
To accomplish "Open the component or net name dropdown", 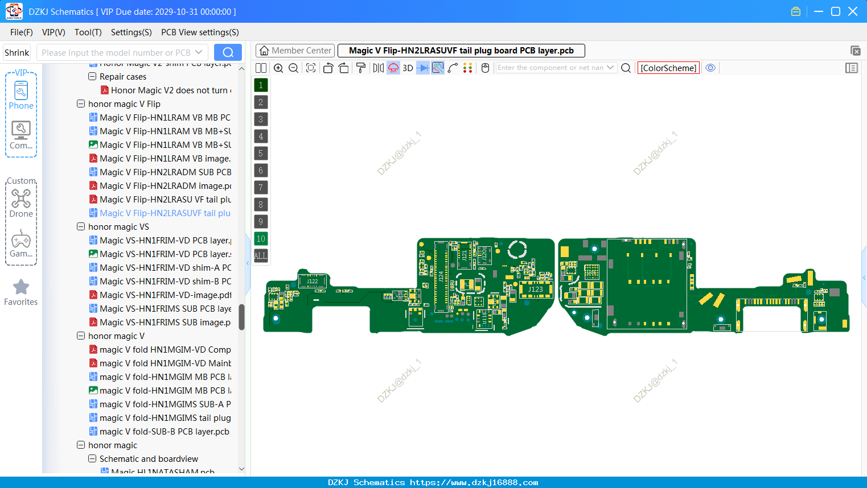I will (610, 68).
